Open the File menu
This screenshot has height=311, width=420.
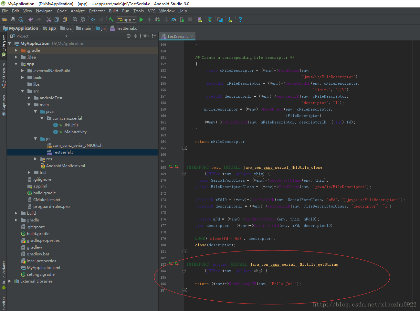click(x=5, y=11)
